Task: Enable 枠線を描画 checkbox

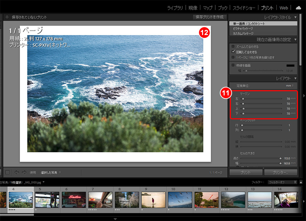Action: [x=233, y=65]
